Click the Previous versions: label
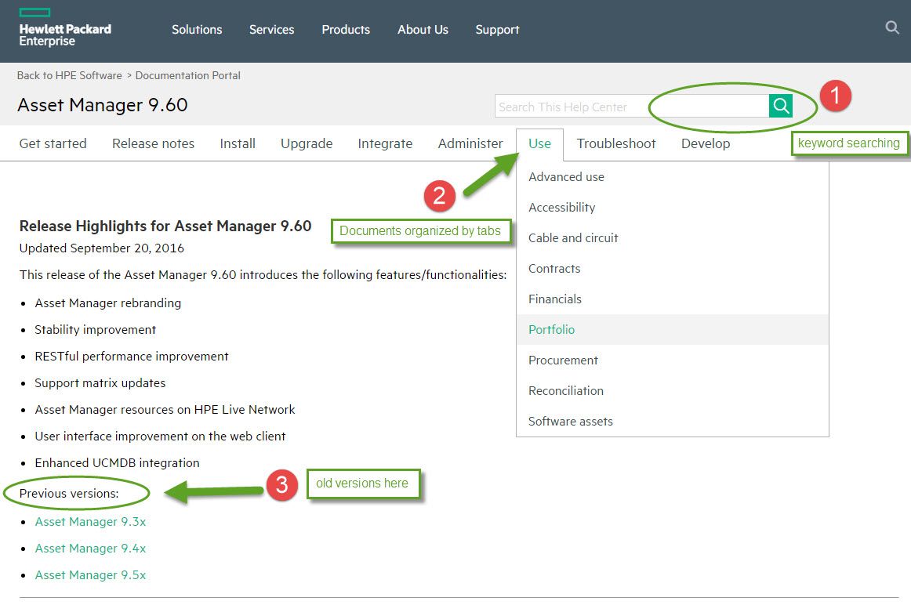This screenshot has width=911, height=605. (x=69, y=494)
